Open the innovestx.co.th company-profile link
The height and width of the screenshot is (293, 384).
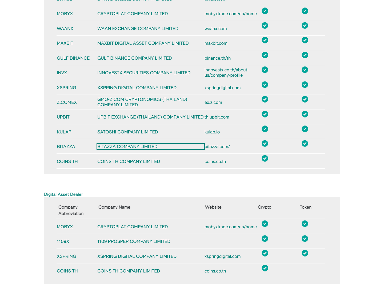tap(226, 72)
